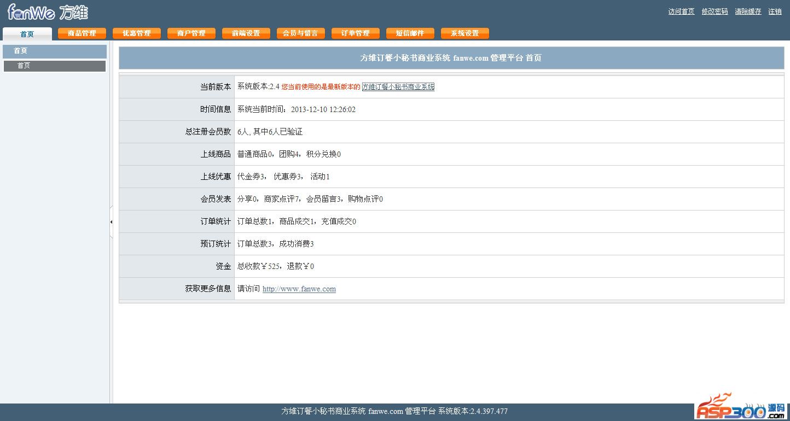Click the 清除缓存 link
The height and width of the screenshot is (421, 790).
[x=748, y=11]
